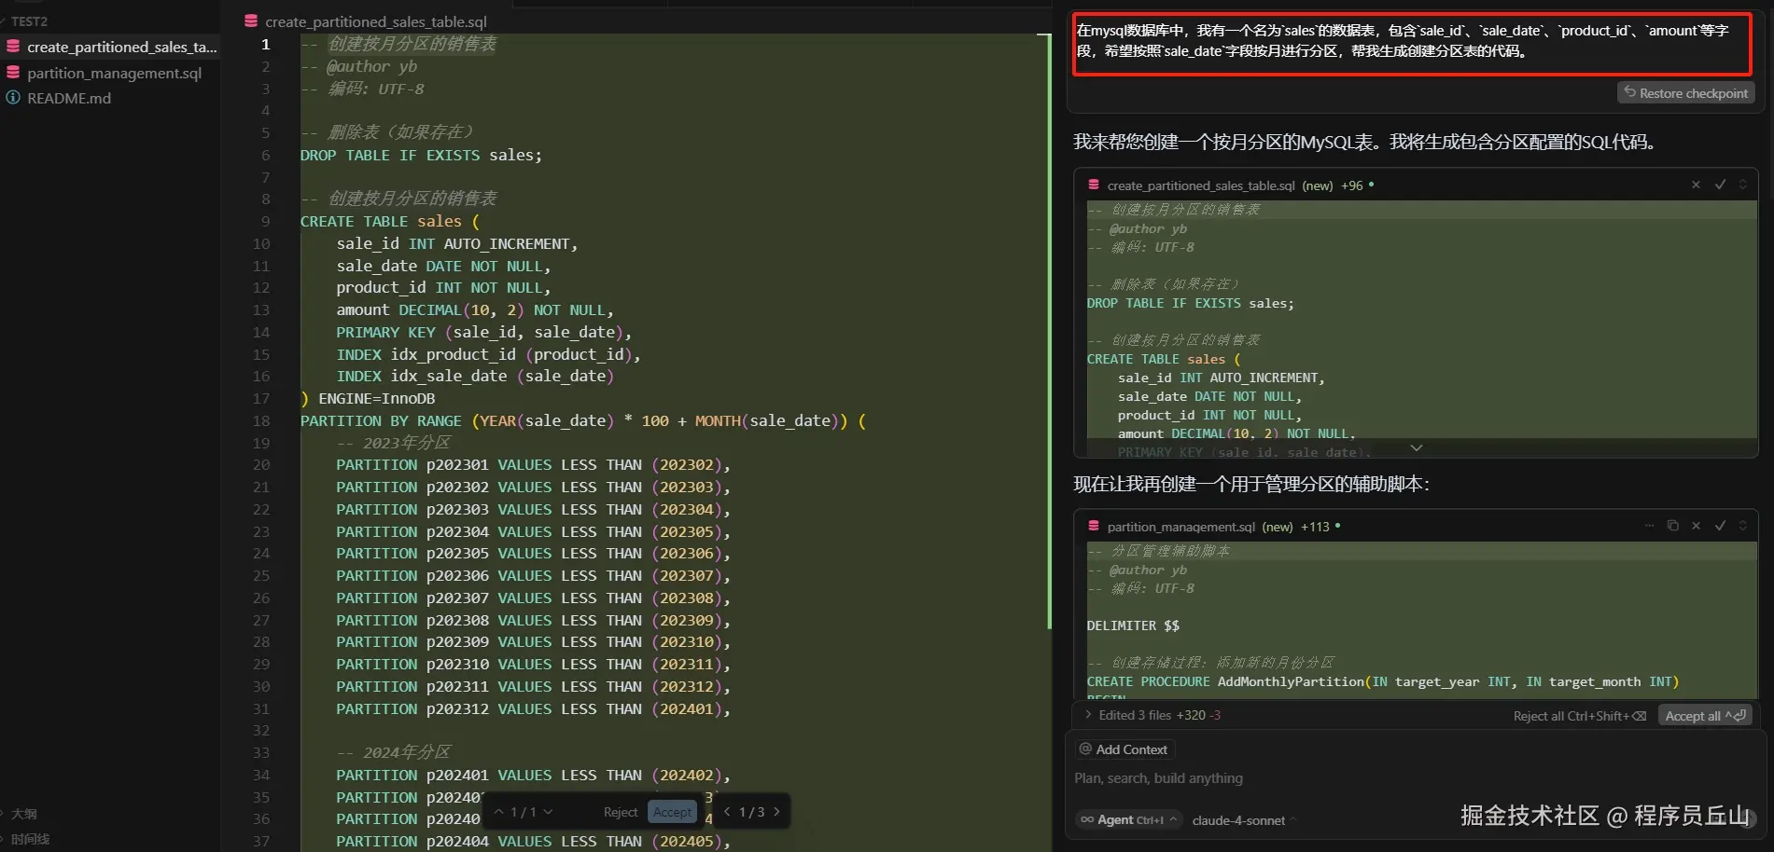This screenshot has height=852, width=1774.
Task: Click Restore checkpoint button
Action: click(1685, 93)
